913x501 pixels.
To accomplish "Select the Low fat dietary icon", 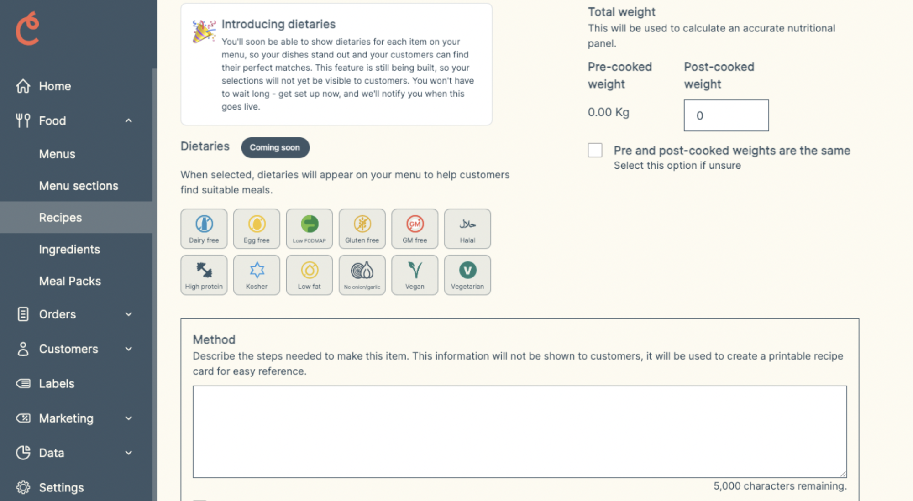I will pos(308,274).
